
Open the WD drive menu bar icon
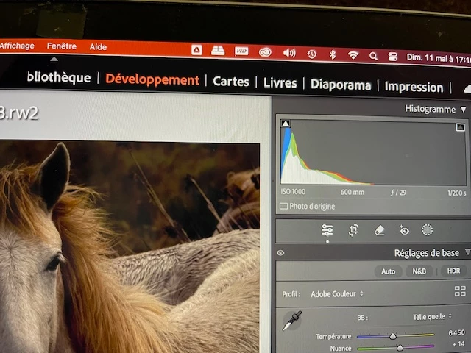click(241, 51)
